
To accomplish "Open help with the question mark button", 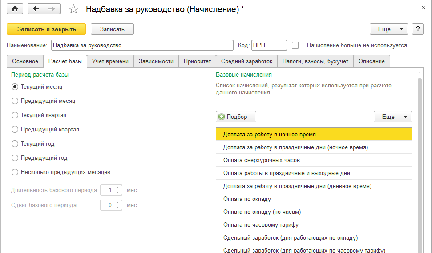I will point(417,29).
